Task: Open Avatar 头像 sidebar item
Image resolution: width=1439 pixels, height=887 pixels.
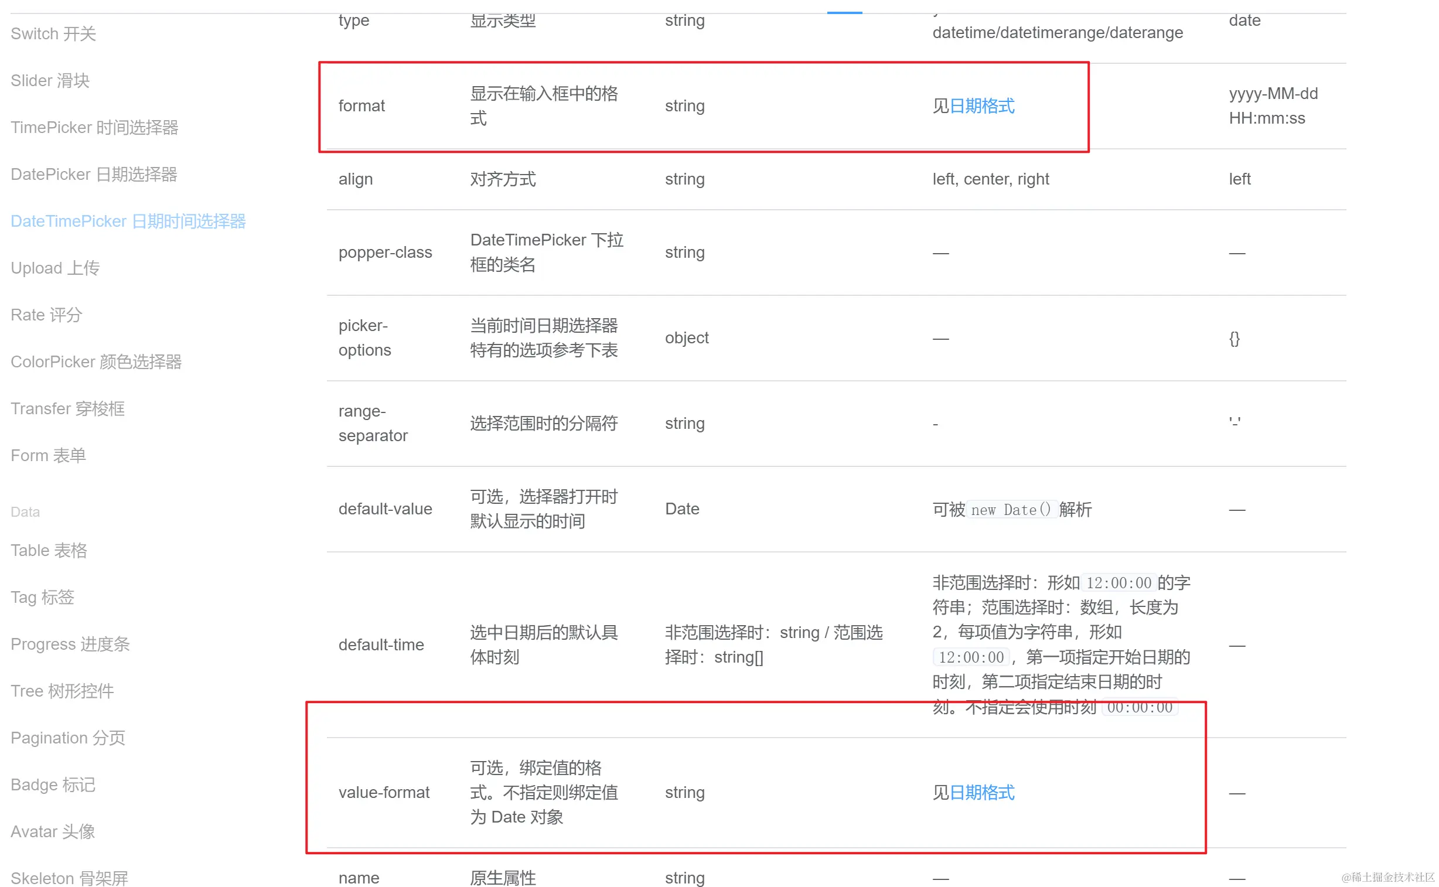Action: 53,833
